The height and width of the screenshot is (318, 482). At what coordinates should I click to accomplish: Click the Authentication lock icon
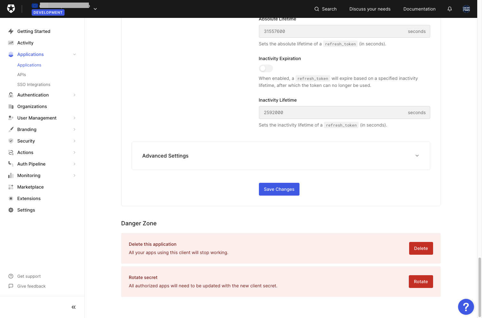(x=11, y=95)
